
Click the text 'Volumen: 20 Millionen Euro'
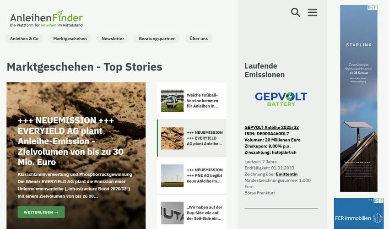point(272,140)
